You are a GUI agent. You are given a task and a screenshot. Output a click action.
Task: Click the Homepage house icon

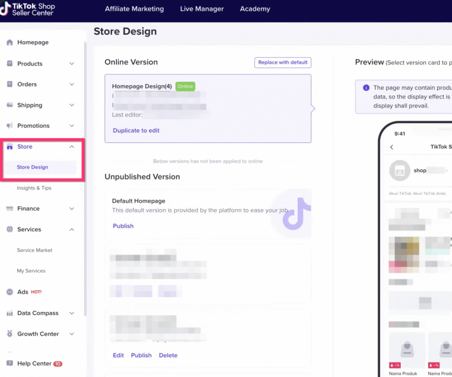click(x=10, y=42)
